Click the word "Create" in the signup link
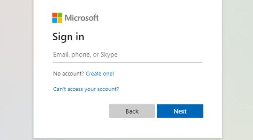Screen dimensions: 253x140 click(x=93, y=74)
